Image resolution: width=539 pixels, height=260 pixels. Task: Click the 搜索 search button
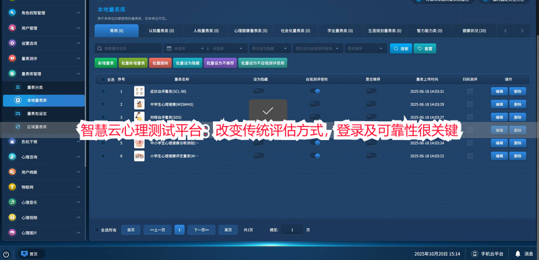click(x=401, y=48)
